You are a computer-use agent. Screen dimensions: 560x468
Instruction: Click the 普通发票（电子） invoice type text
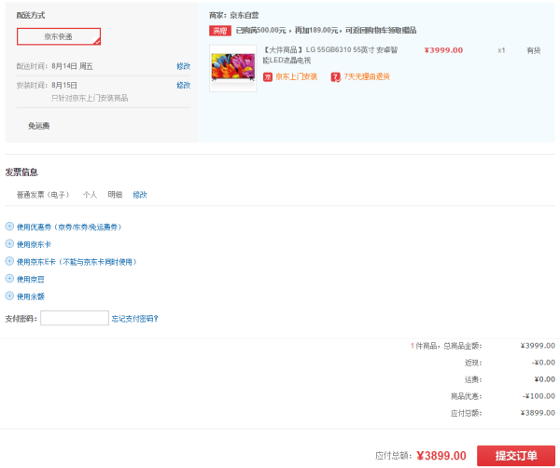[43, 195]
